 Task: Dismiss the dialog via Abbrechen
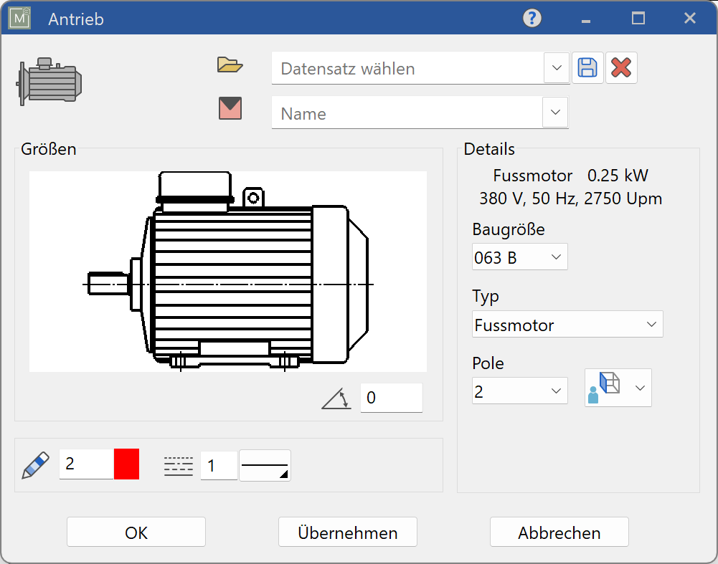click(559, 532)
